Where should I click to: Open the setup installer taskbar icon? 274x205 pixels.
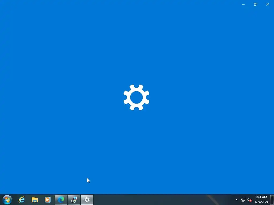(x=74, y=200)
